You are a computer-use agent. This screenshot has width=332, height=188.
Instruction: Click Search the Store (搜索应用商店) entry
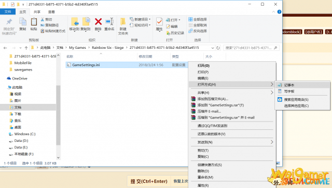pos(302,100)
